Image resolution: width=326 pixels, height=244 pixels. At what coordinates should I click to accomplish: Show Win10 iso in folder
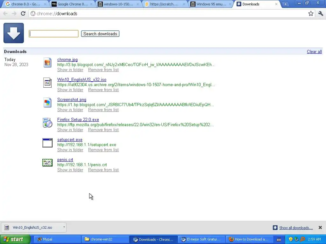[x=70, y=90]
